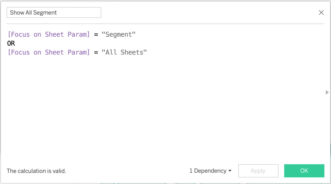Click the "The calculation is valid." status message
The image size is (331, 184).
[x=36, y=171]
